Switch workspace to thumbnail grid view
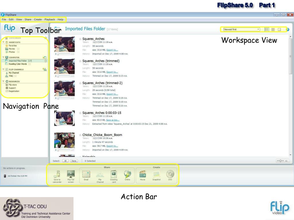Screen dimensions: 294x220 click(x=273, y=30)
